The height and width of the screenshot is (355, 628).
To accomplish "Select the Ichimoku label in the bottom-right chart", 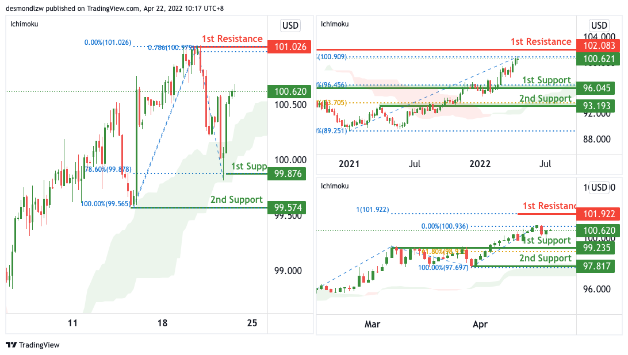I will [335, 186].
